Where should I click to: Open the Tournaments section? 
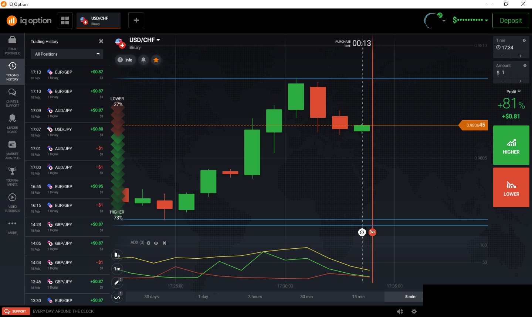click(x=12, y=177)
